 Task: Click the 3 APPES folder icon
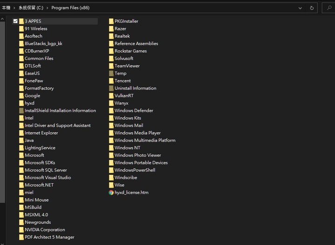click(x=21, y=21)
